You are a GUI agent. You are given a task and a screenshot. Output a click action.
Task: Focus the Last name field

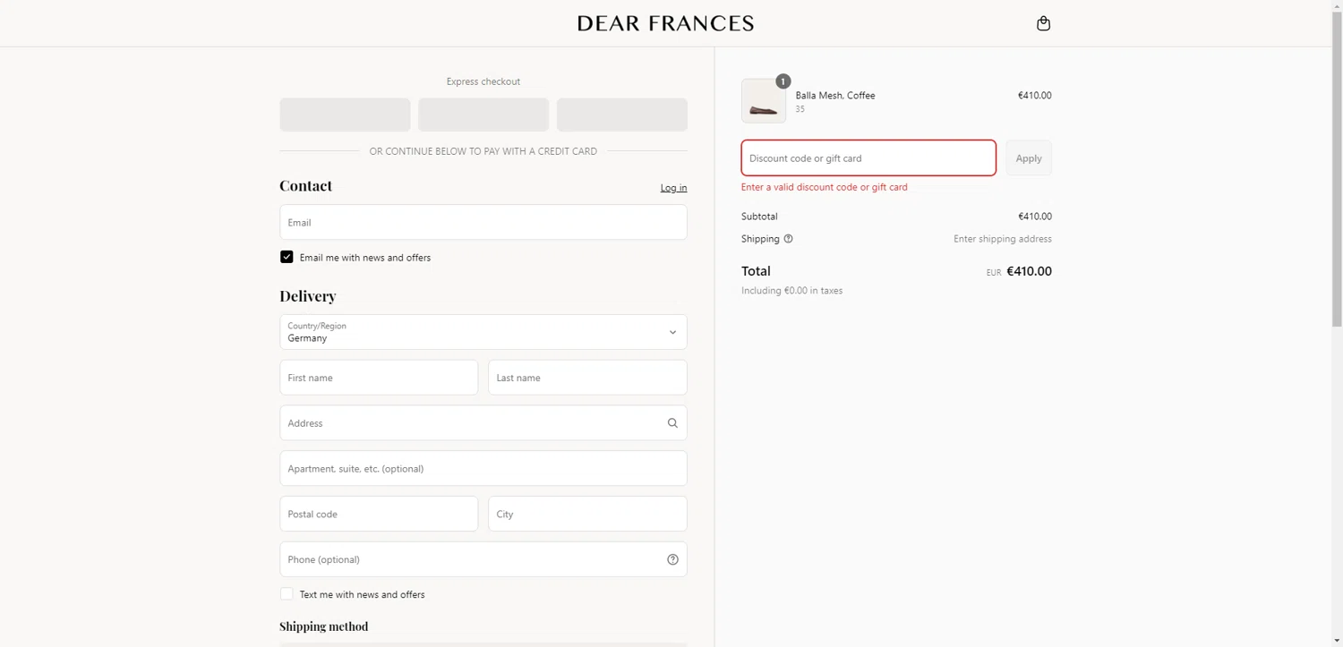[587, 378]
